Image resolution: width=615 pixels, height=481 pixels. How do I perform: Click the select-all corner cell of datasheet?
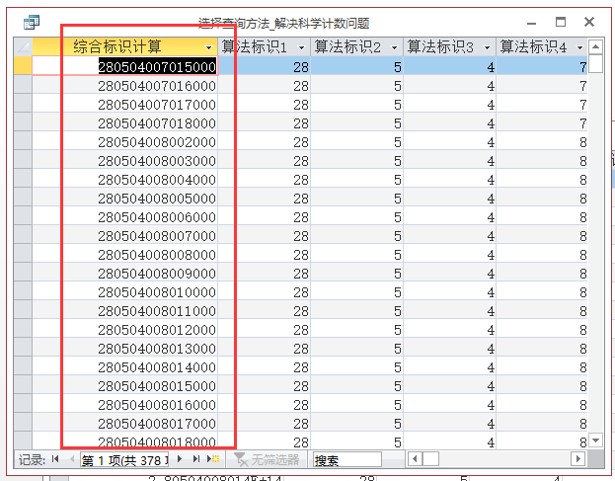click(x=23, y=47)
